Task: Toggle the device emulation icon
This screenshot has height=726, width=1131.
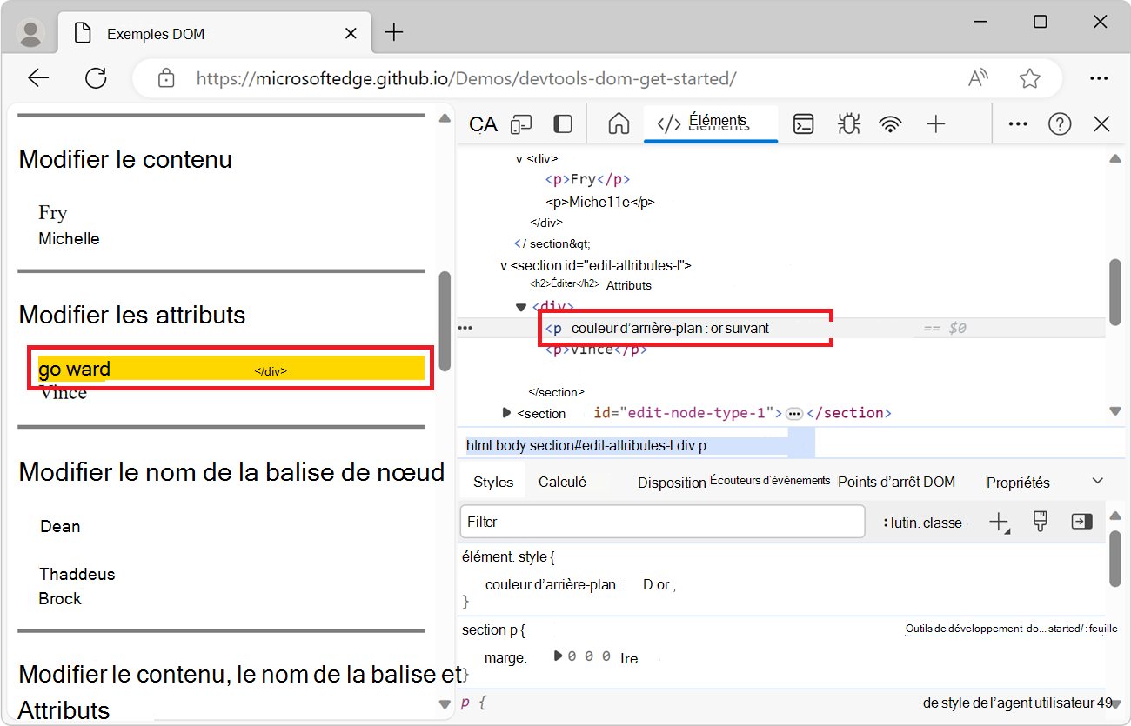Action: coord(520,123)
